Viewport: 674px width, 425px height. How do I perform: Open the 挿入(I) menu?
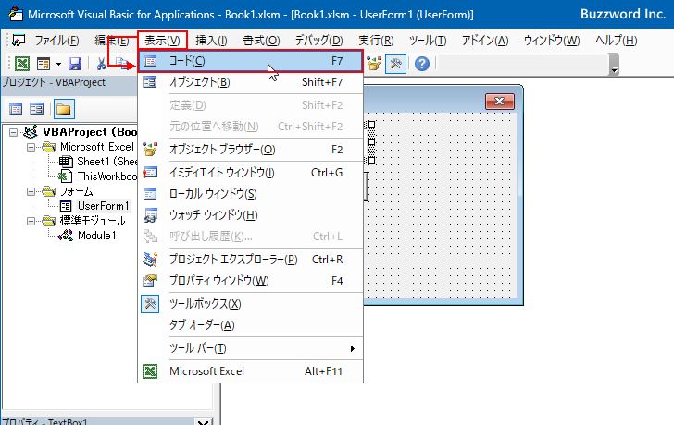pyautogui.click(x=211, y=41)
